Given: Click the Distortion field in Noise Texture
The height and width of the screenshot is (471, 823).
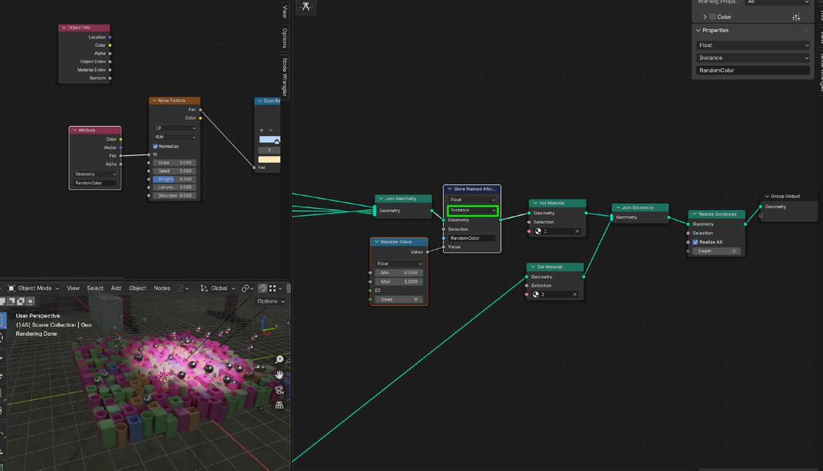Looking at the screenshot, I should point(175,195).
